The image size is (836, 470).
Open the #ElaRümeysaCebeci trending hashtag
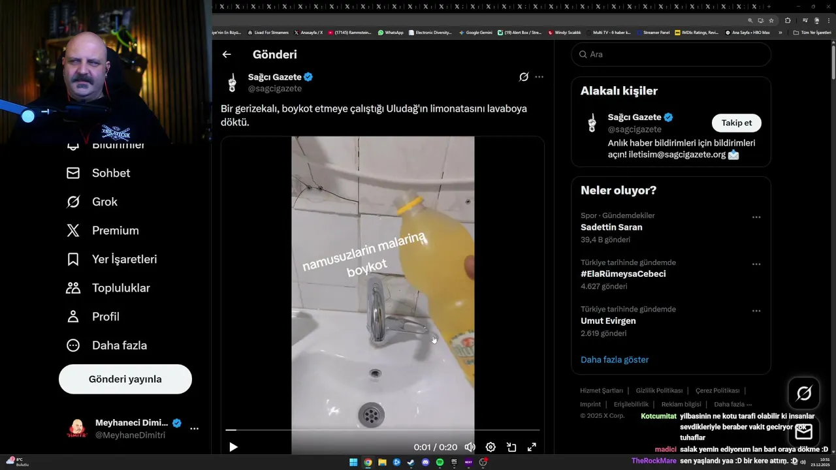tap(623, 274)
